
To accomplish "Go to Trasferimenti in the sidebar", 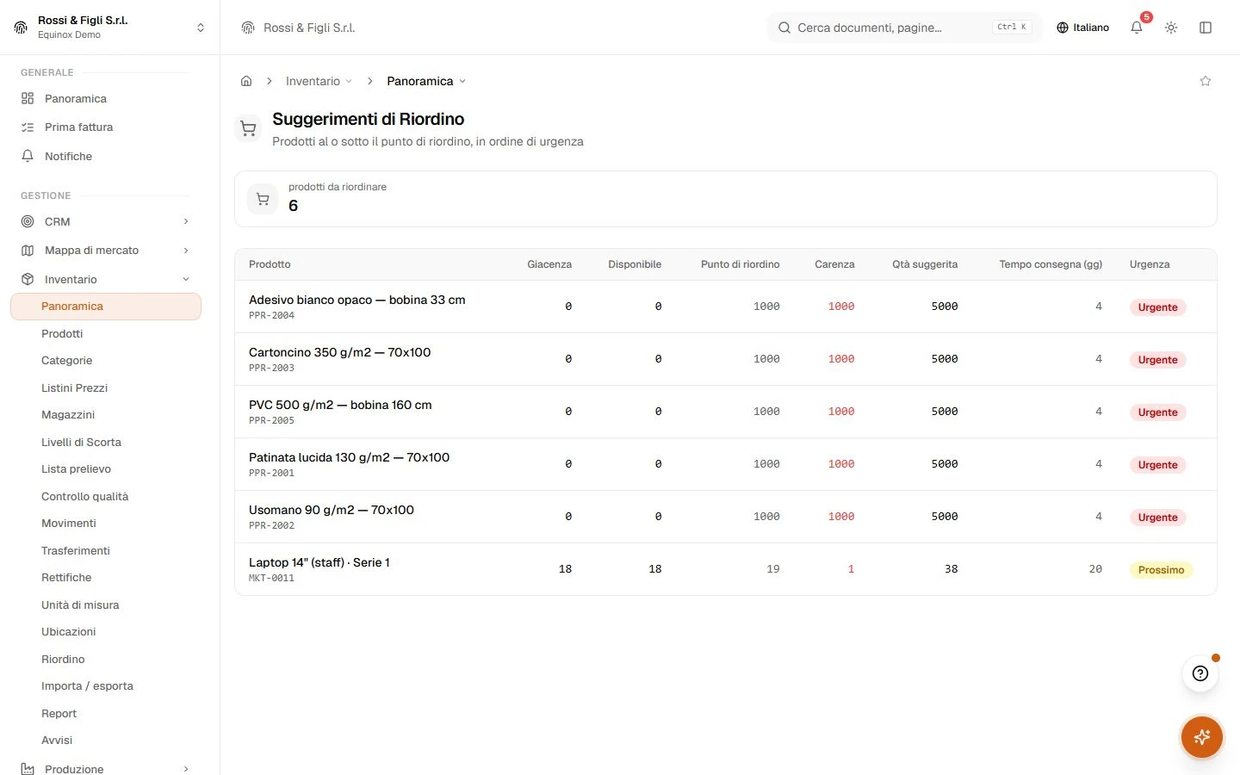I will click(76, 550).
